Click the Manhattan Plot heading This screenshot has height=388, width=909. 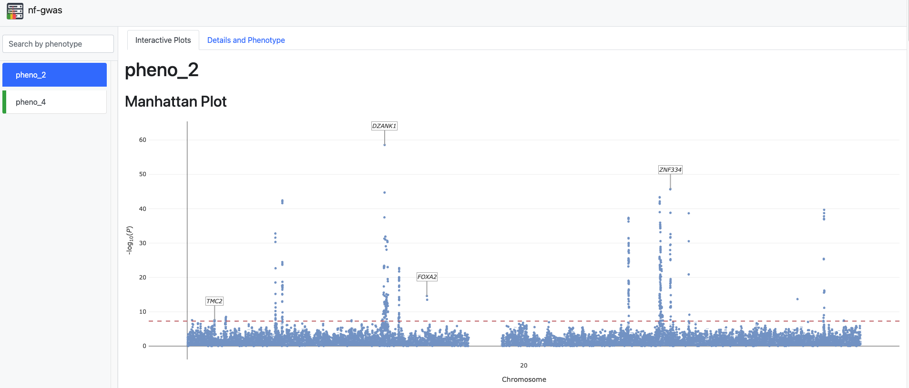click(175, 102)
